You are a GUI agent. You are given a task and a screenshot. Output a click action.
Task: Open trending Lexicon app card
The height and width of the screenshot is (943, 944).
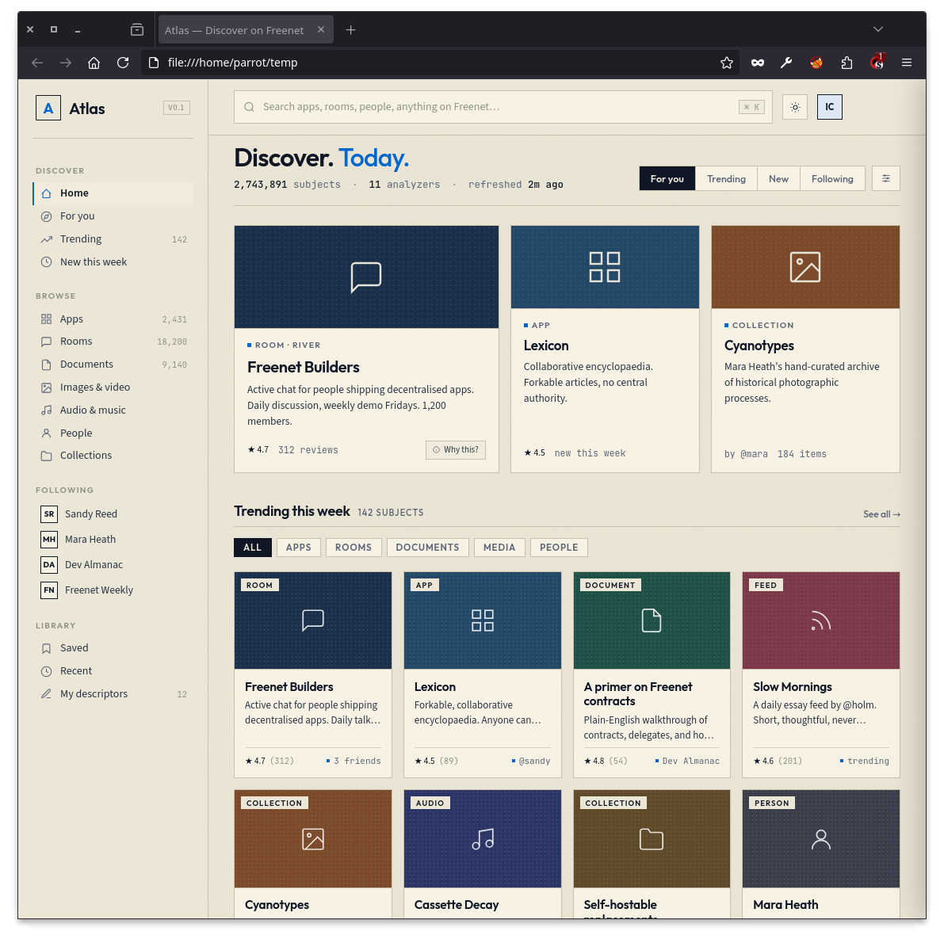482,674
